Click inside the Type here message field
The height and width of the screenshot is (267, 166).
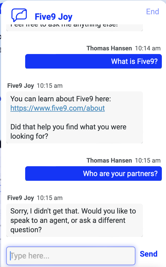point(70,256)
